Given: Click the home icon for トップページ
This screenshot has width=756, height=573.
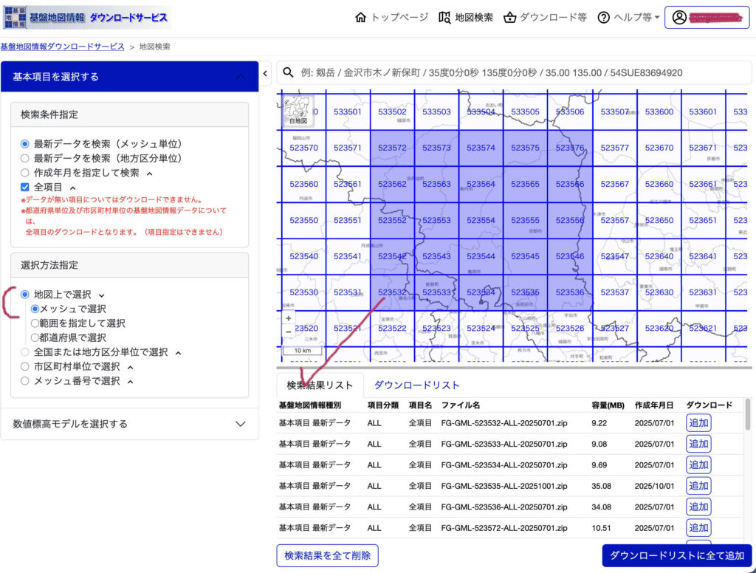Looking at the screenshot, I should [360, 17].
